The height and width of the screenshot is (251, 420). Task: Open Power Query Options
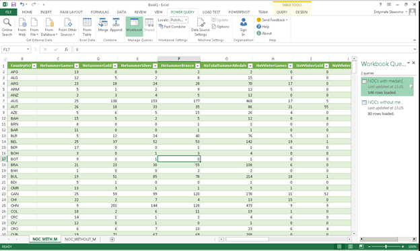tap(221, 26)
